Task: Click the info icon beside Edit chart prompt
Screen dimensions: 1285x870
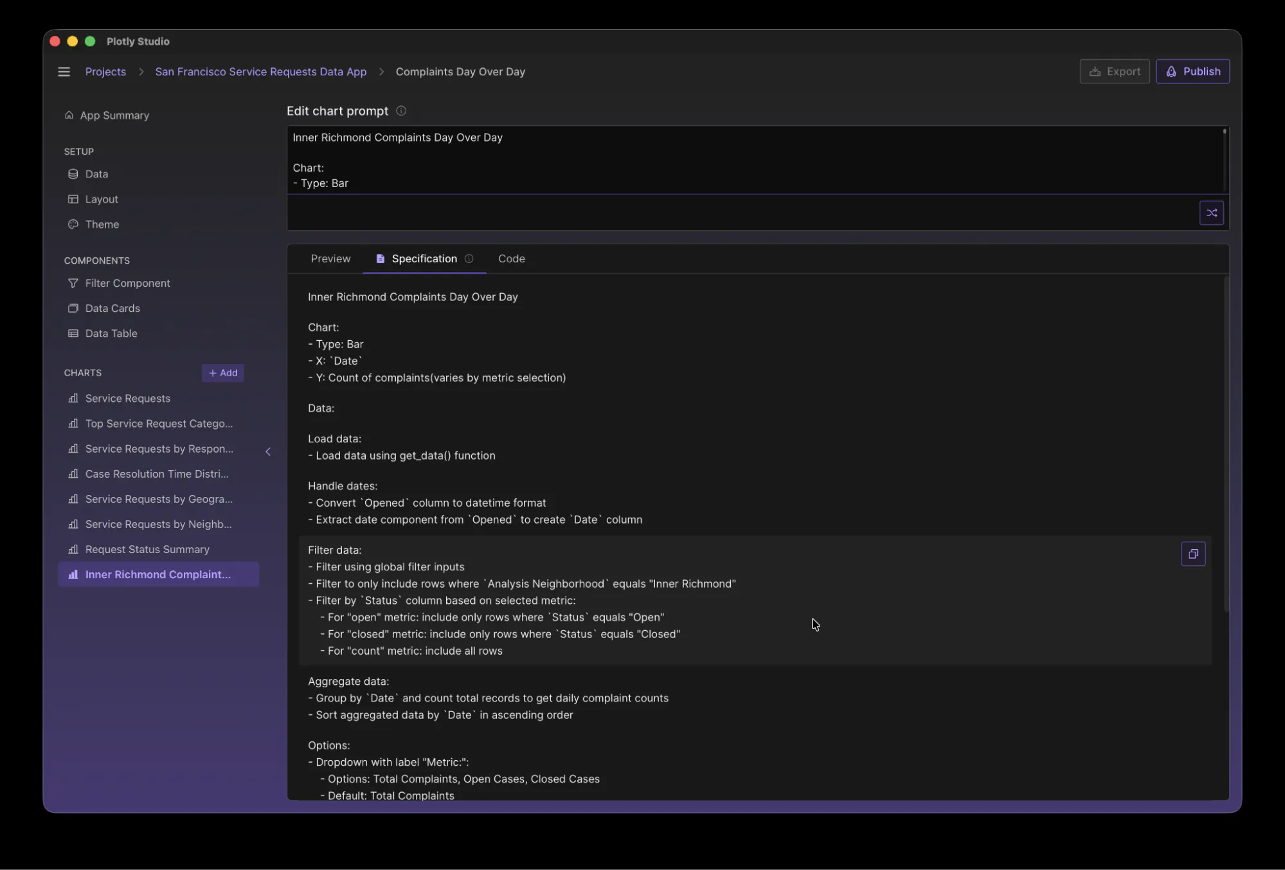Action: click(x=401, y=111)
